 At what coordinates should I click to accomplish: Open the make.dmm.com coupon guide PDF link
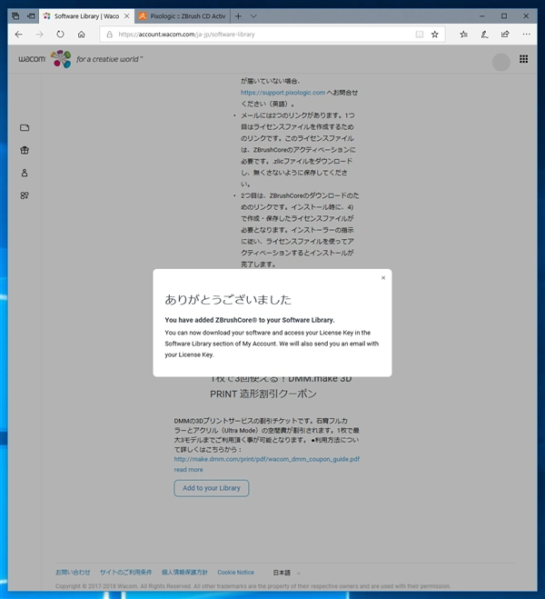tap(267, 459)
